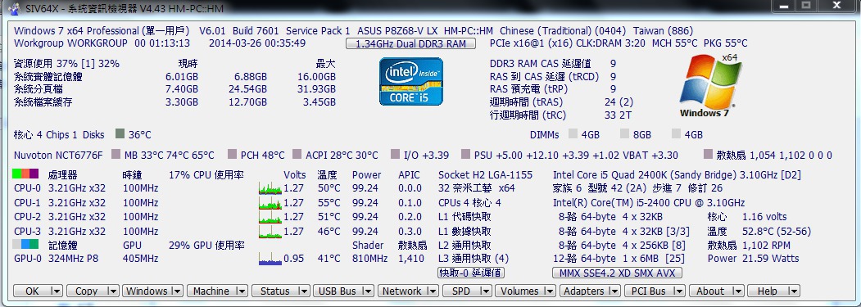The width and height of the screenshot is (861, 307).
Task: Click the Intel Core i5 Quad 2400K text
Action: click(645, 175)
